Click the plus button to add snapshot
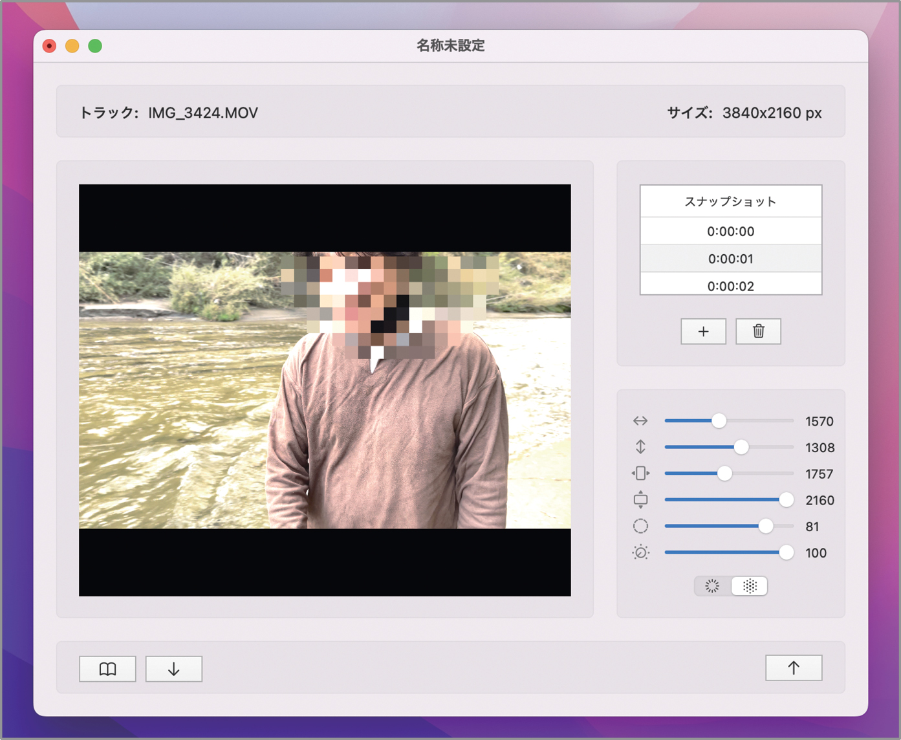 pos(703,331)
